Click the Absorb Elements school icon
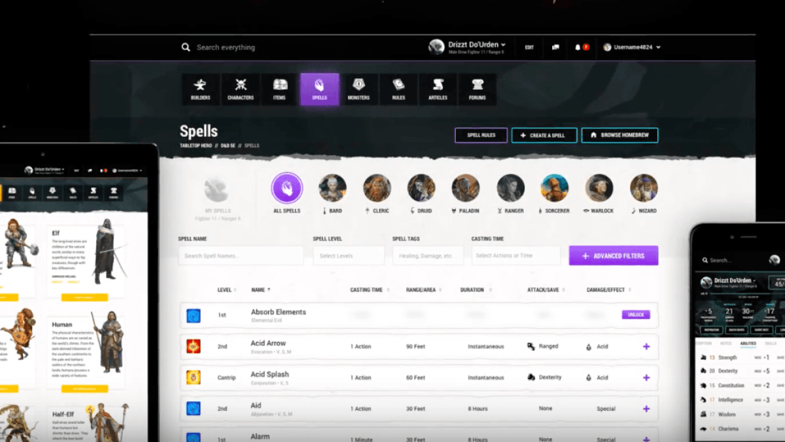Image resolution: width=785 pixels, height=442 pixels. 193,315
